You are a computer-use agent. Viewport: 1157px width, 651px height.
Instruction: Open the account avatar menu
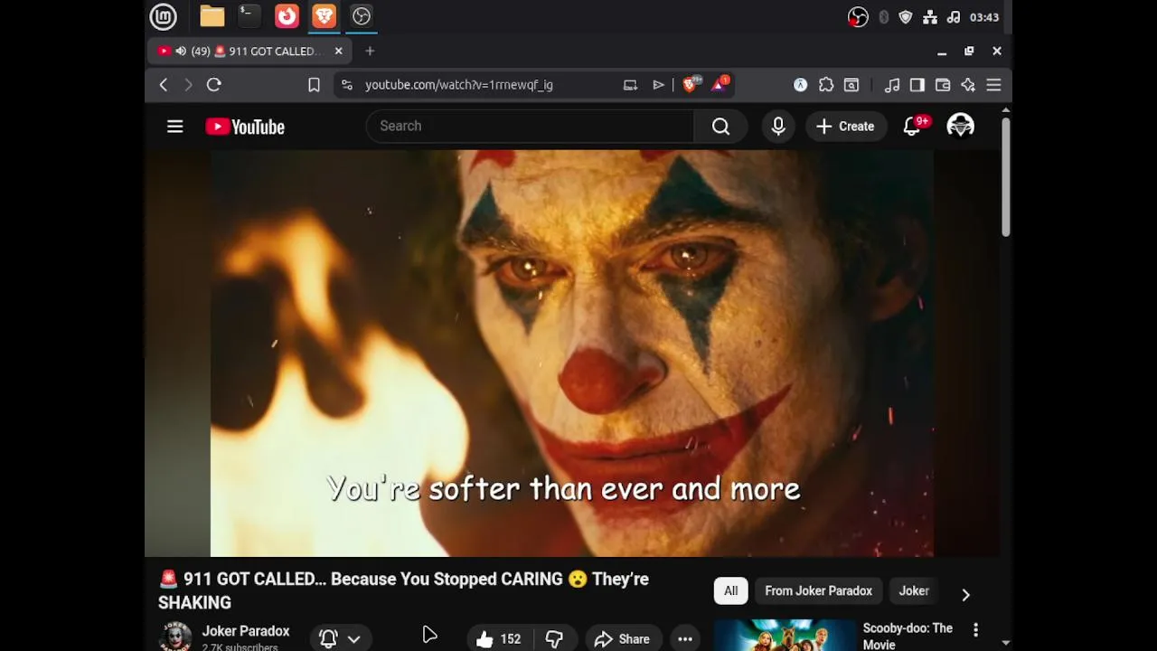[x=960, y=127]
